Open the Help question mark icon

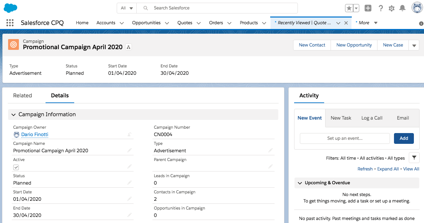(381, 8)
